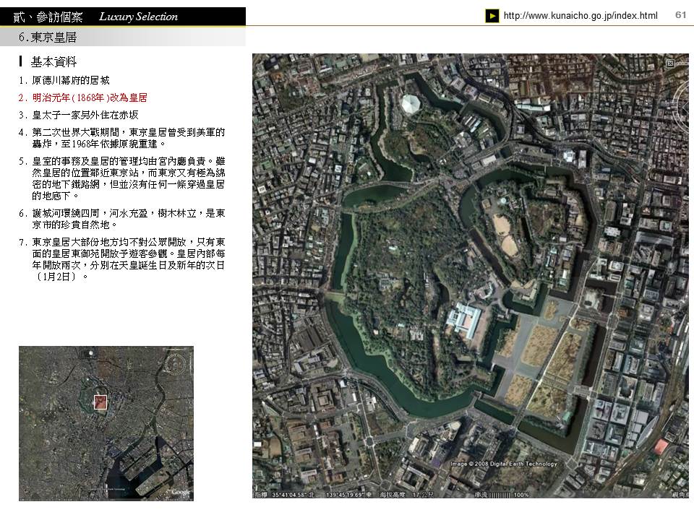Click the Google logo on the overview map
The width and height of the screenshot is (694, 520).
tap(180, 492)
